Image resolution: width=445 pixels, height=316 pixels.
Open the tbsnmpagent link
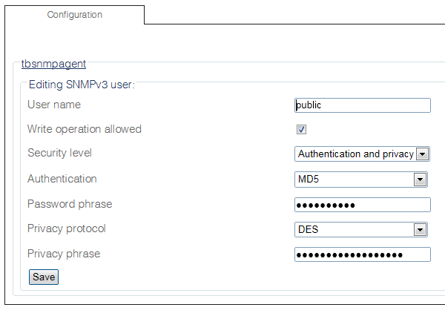53,65
